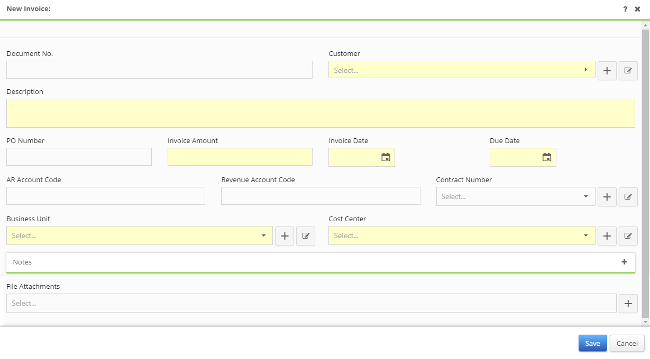Open the Contract Number dropdown
The height and width of the screenshot is (359, 650).
point(585,196)
